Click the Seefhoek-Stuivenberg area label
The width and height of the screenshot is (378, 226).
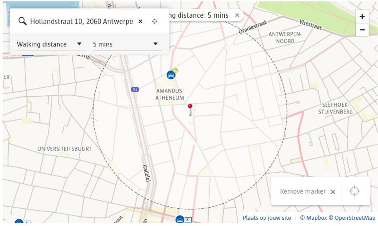(x=335, y=108)
